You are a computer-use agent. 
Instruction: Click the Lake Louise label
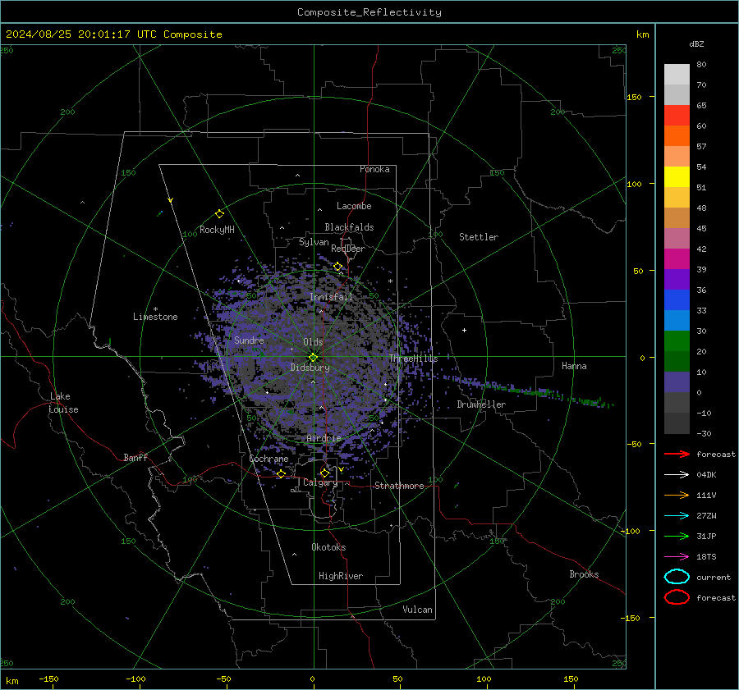[x=63, y=403]
